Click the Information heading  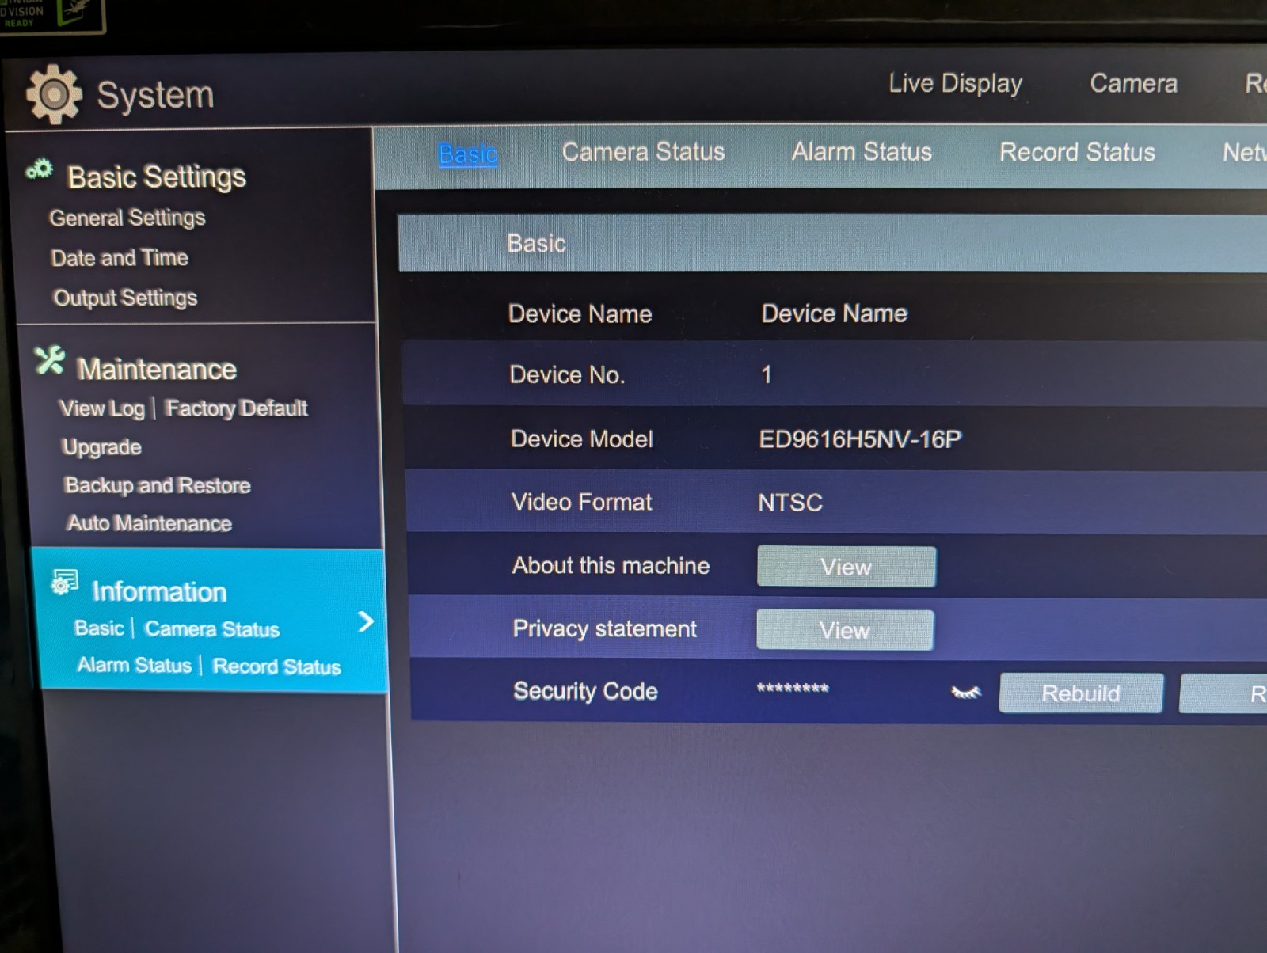(x=159, y=592)
